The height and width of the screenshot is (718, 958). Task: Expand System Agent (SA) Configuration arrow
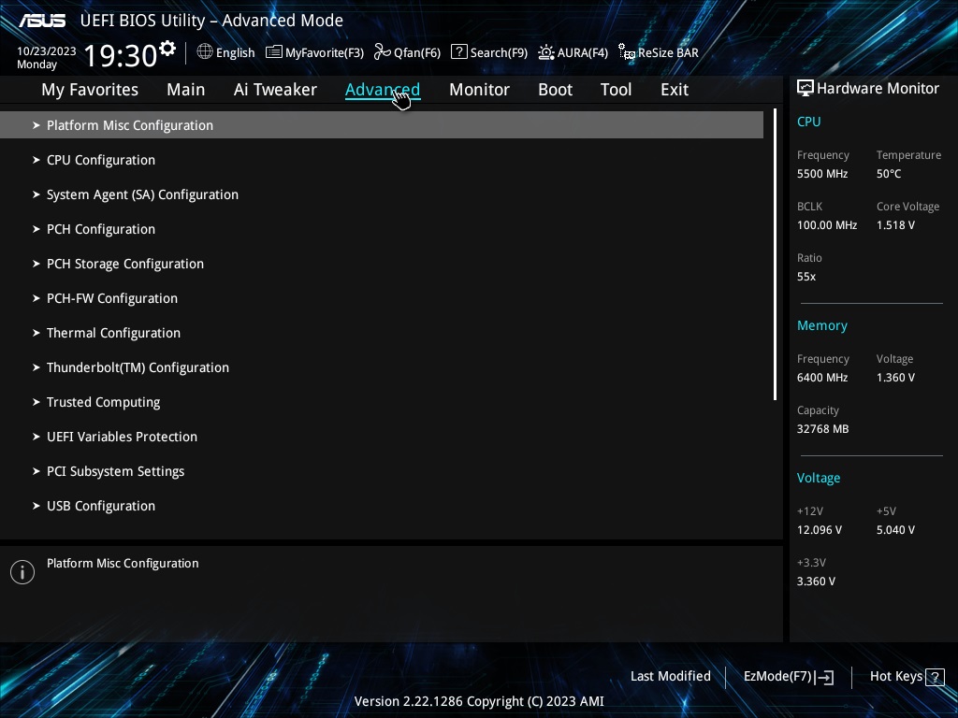pos(36,194)
